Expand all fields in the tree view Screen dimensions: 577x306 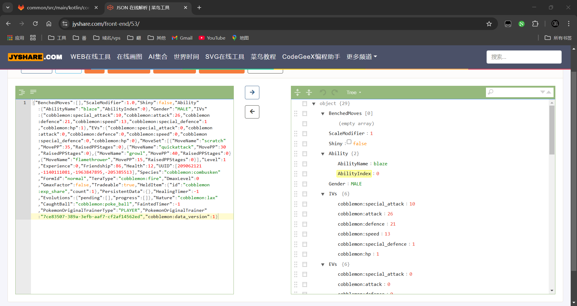[x=298, y=92]
